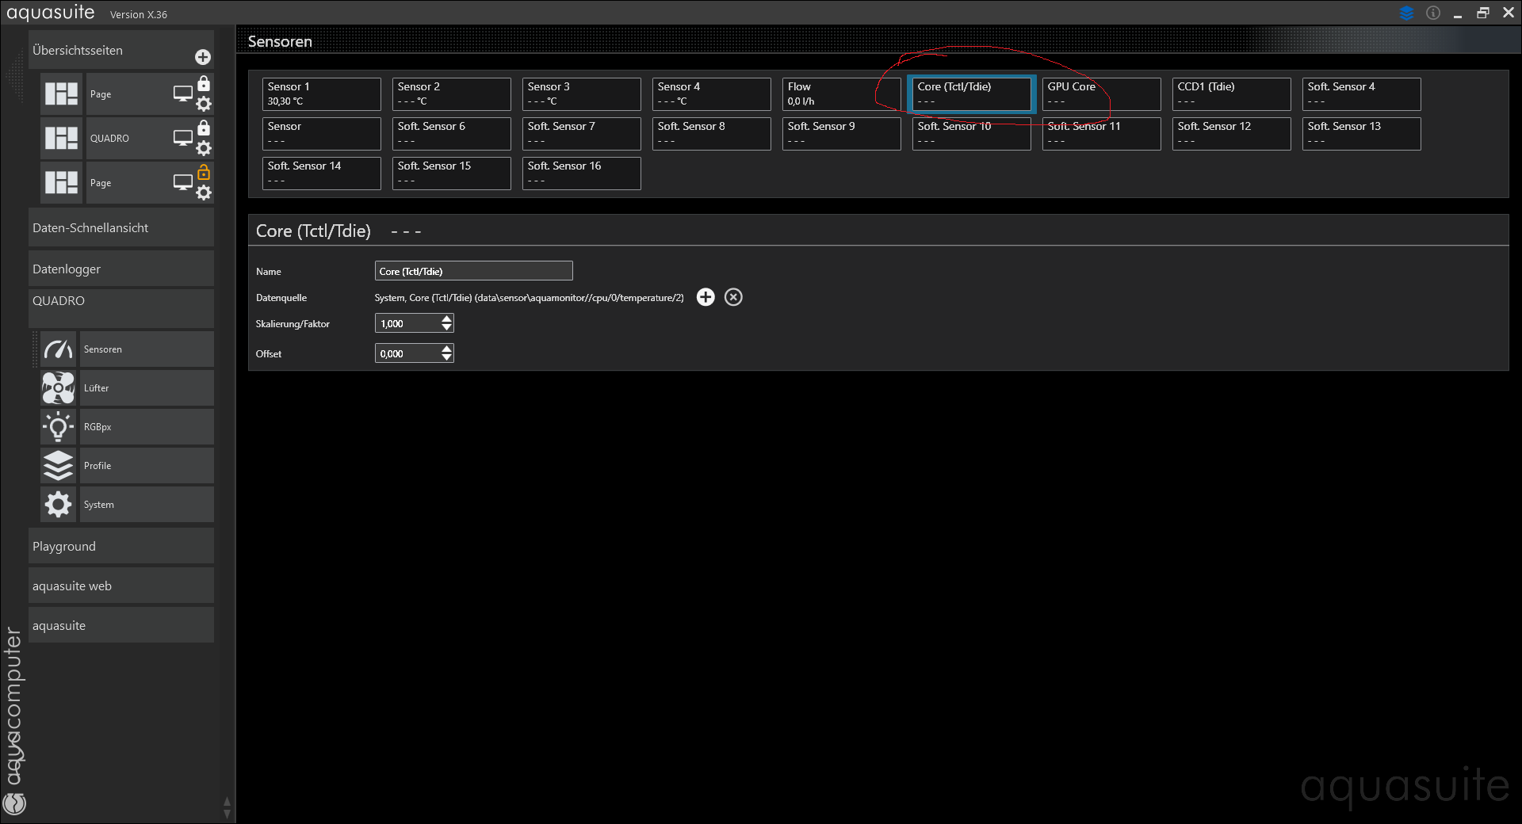This screenshot has height=824, width=1522.
Task: Click the Offset value field 0,000
Action: (407, 353)
